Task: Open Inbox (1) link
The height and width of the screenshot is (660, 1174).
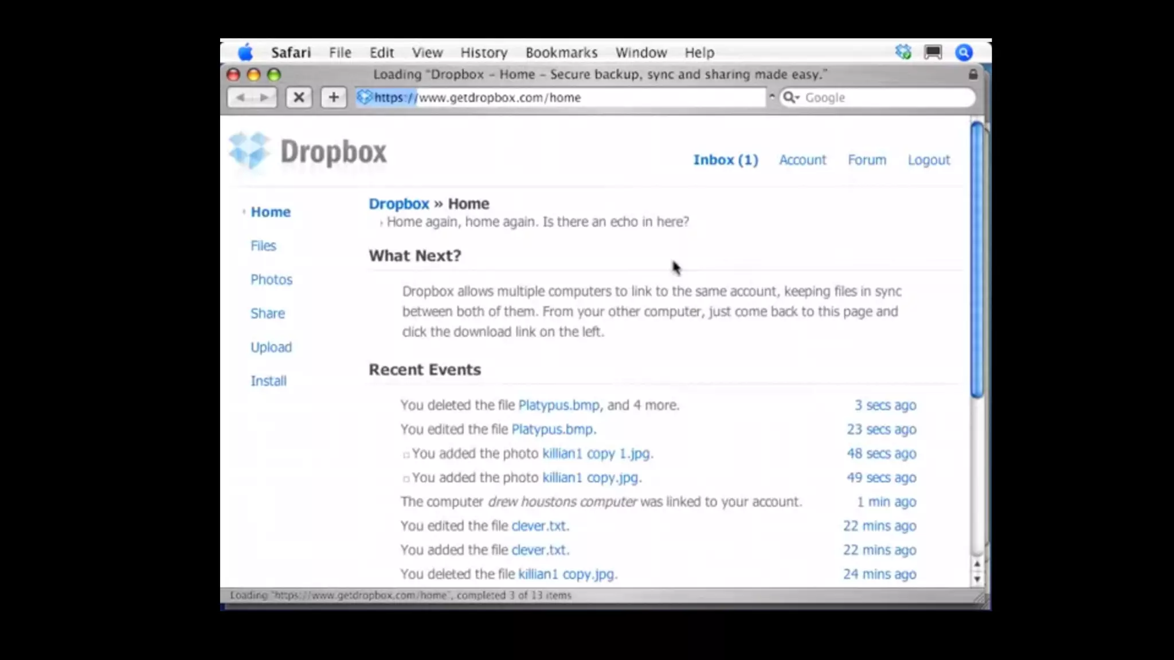Action: coord(725,160)
